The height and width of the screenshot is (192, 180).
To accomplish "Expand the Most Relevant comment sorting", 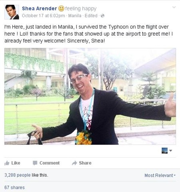I will click(160, 175).
